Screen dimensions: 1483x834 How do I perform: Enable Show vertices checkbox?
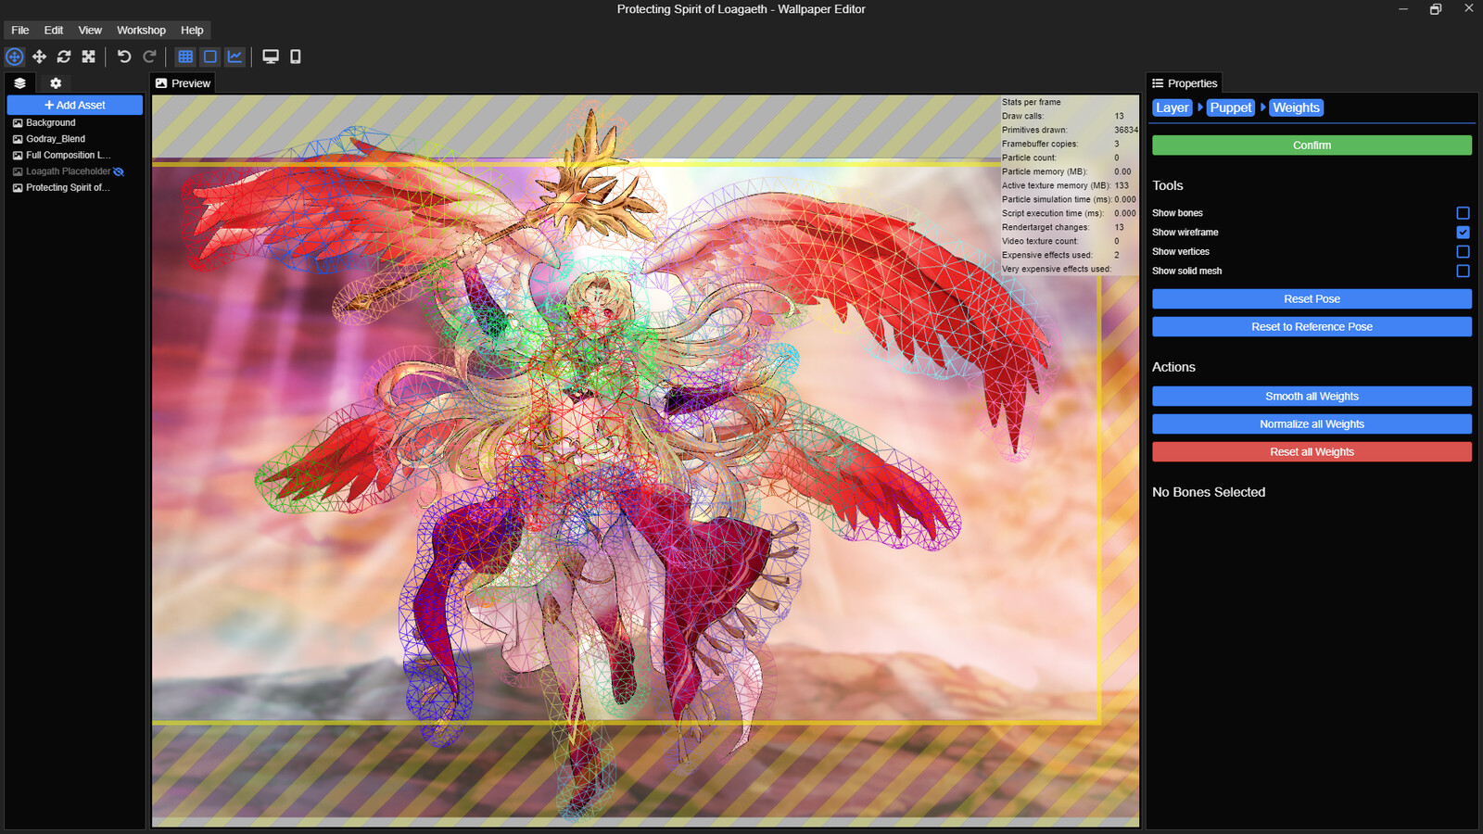click(x=1463, y=252)
